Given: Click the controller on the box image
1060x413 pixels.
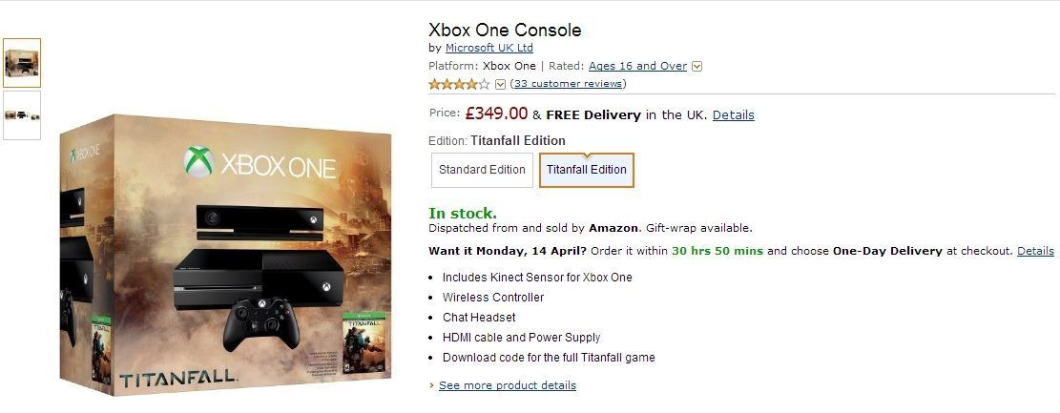Looking at the screenshot, I should click(x=261, y=322).
